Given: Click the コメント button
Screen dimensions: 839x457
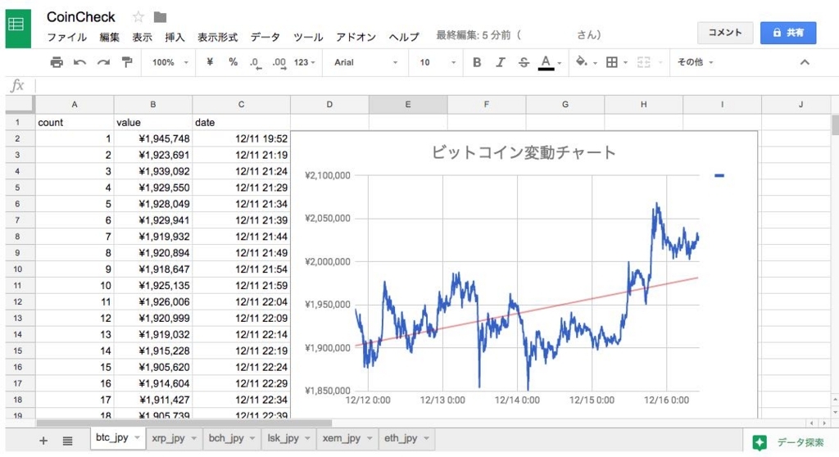Looking at the screenshot, I should click(x=725, y=33).
